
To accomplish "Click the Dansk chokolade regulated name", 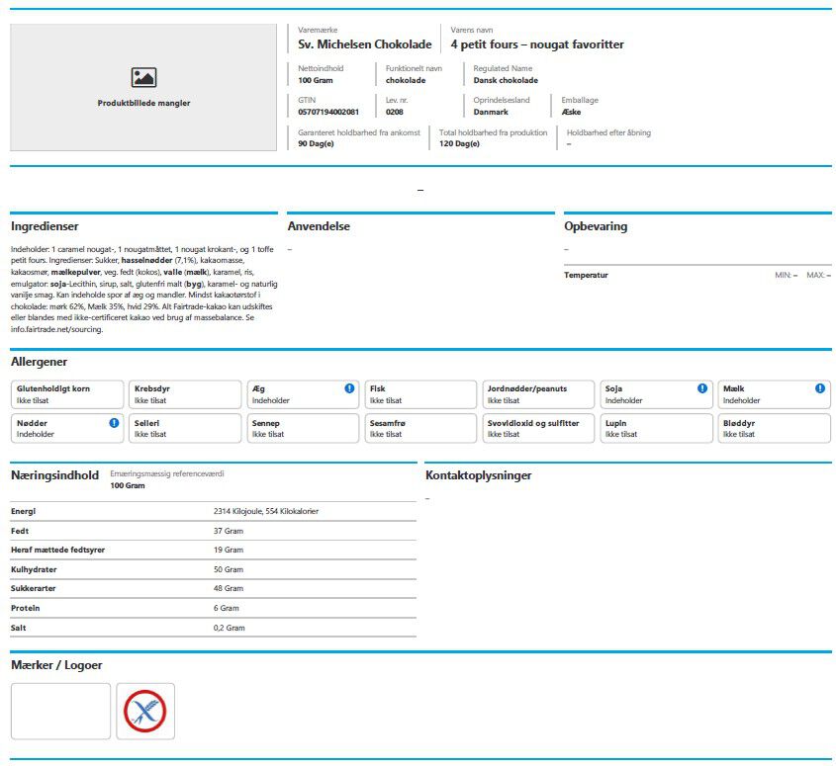I will (506, 80).
